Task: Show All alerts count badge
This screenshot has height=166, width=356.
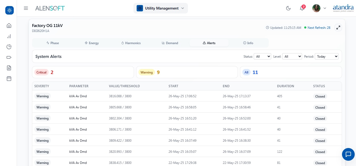Action: 246,72
